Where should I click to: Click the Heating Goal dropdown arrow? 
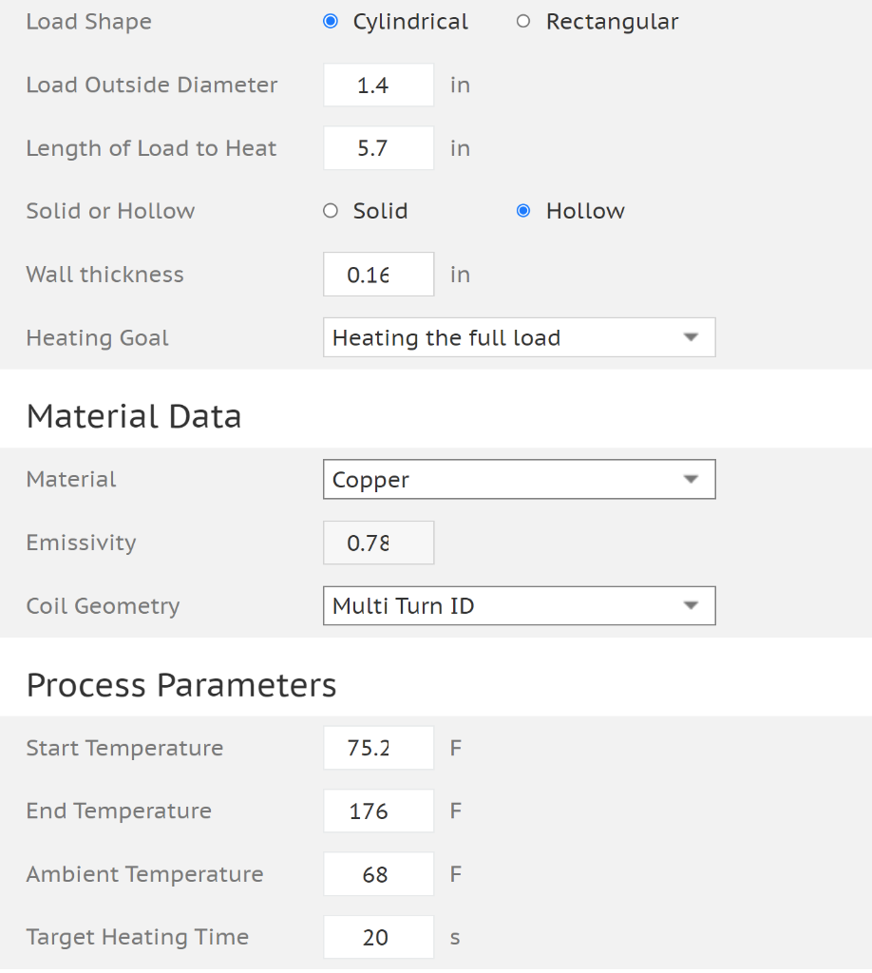tap(691, 338)
